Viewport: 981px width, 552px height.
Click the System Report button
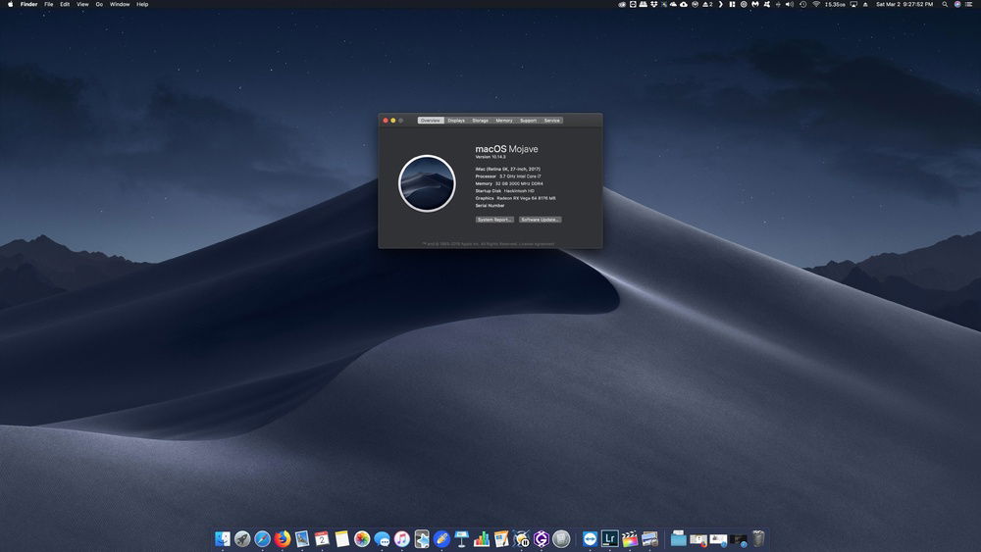click(x=494, y=220)
